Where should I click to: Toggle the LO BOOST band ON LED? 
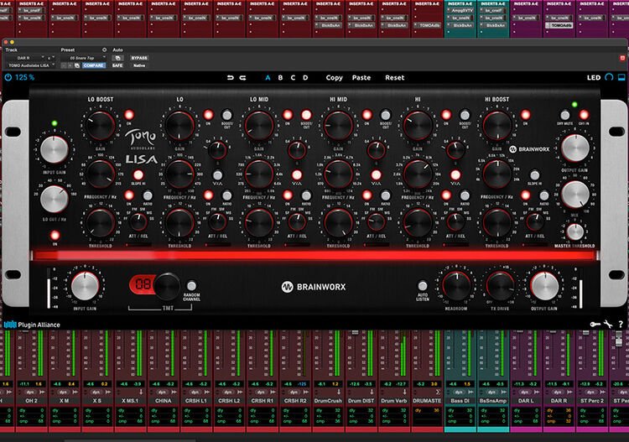click(129, 115)
